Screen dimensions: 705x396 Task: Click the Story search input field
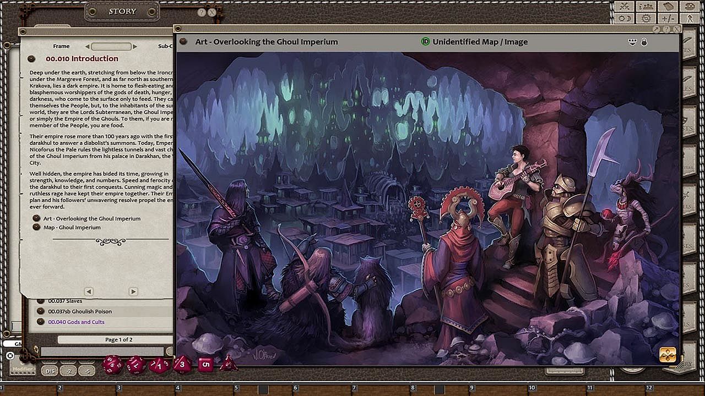pos(102,351)
